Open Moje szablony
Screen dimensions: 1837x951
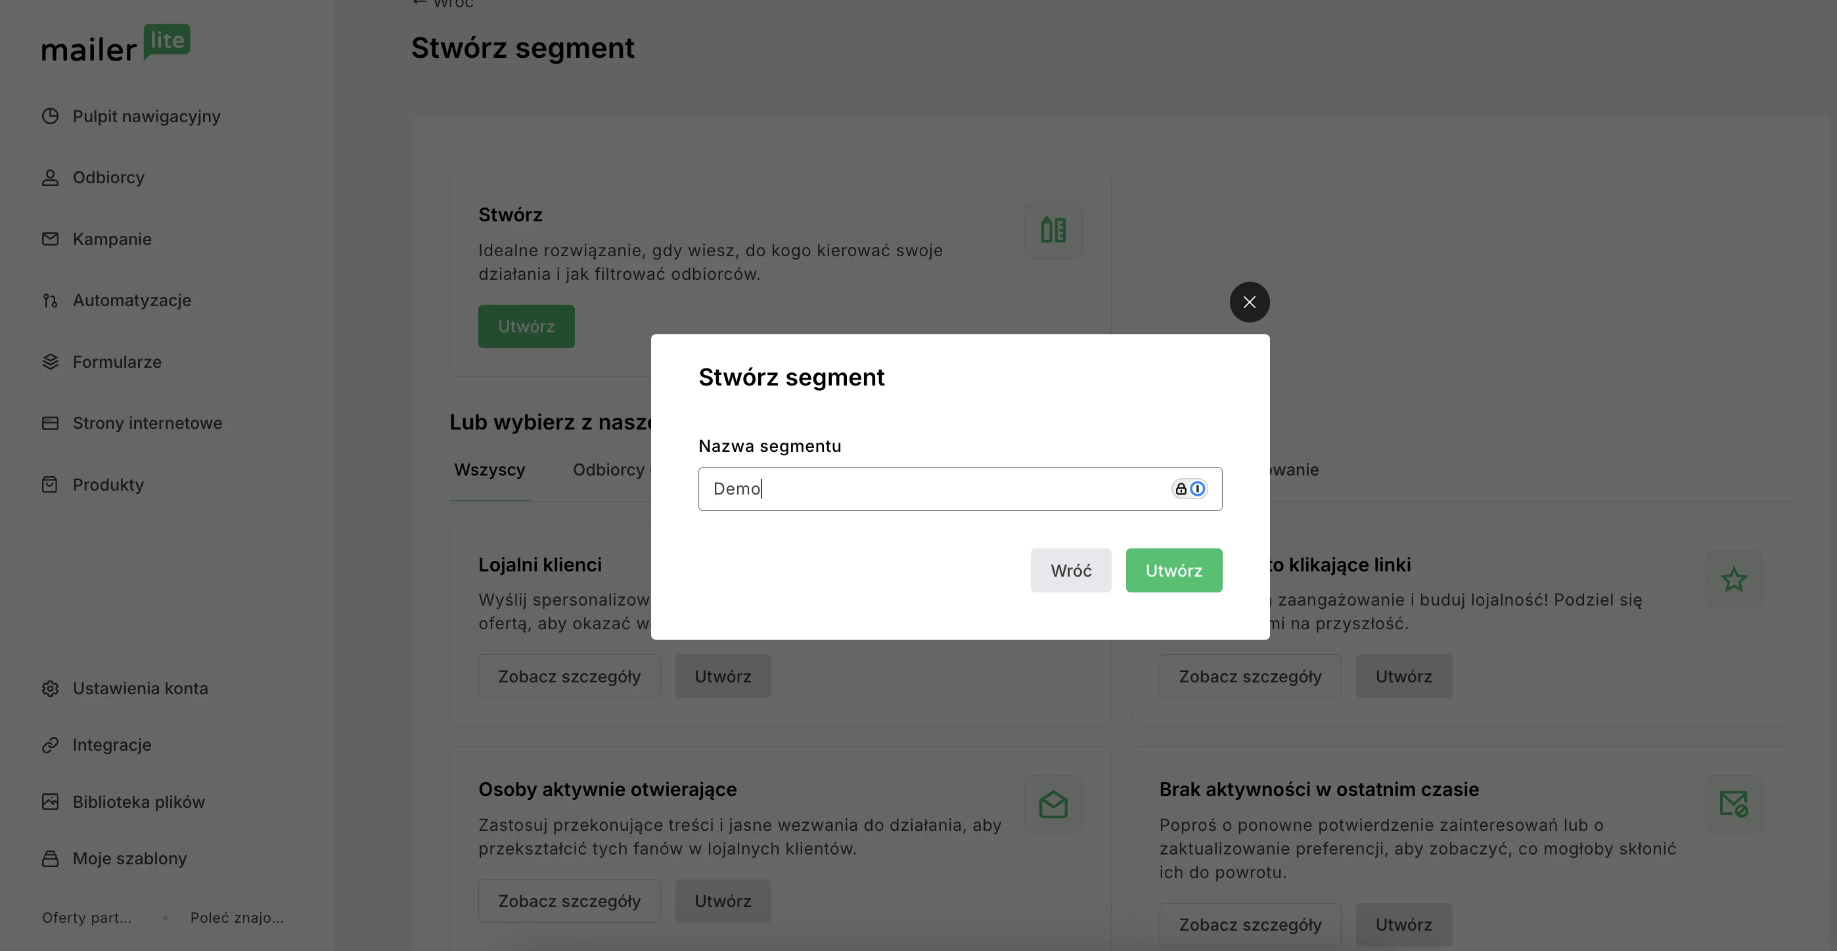tap(114, 858)
